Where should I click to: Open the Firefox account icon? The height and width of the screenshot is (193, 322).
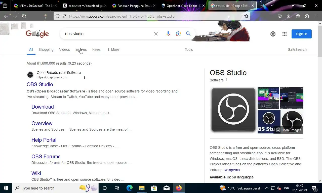(x=298, y=16)
